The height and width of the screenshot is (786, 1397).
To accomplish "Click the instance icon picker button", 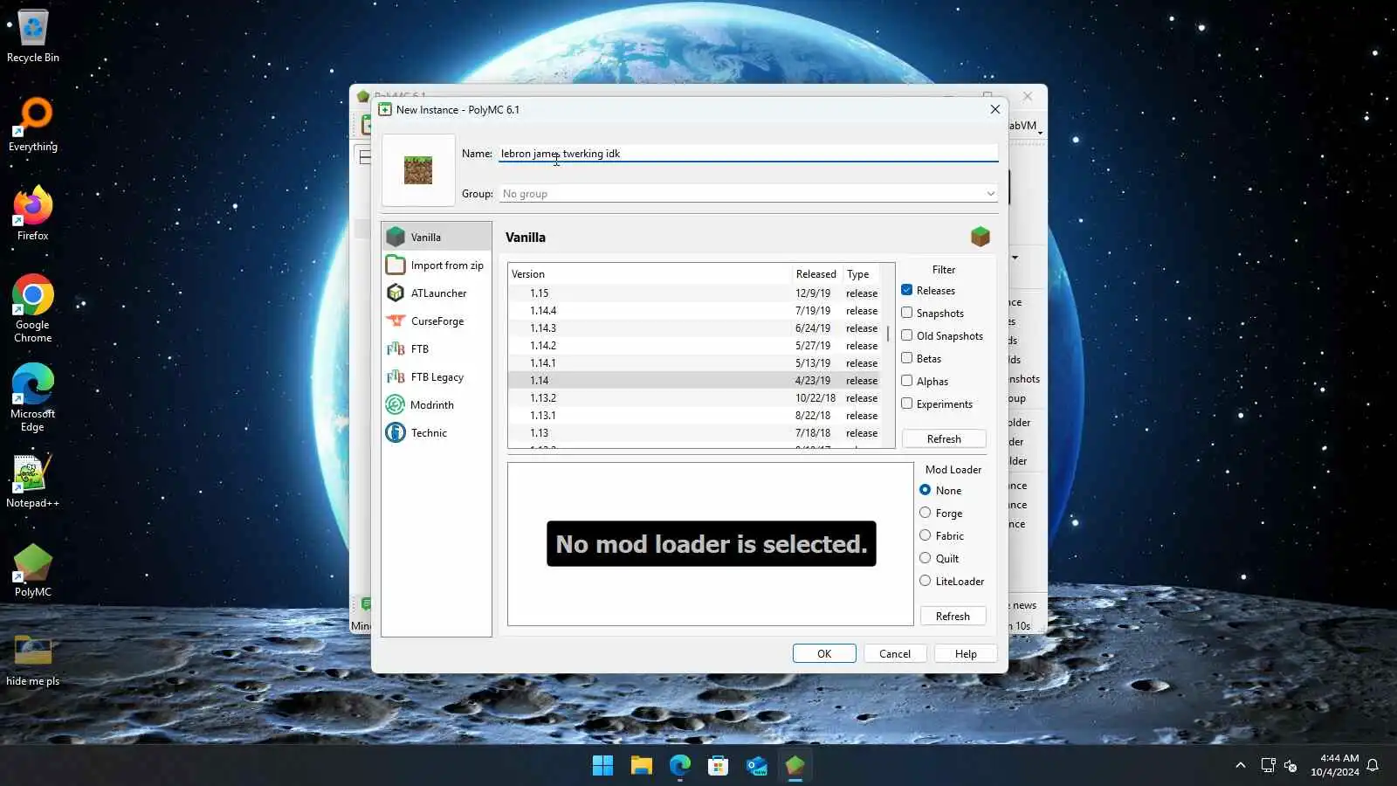I will point(418,169).
